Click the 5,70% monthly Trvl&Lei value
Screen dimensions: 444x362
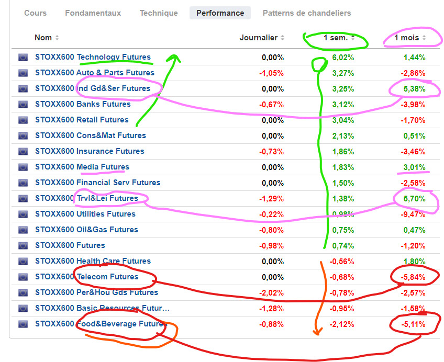(x=415, y=199)
